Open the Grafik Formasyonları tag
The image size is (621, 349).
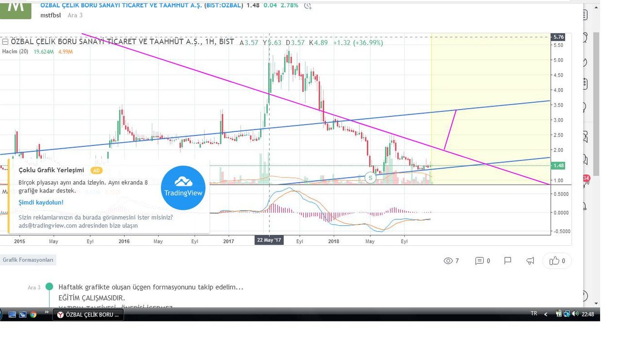(28, 260)
